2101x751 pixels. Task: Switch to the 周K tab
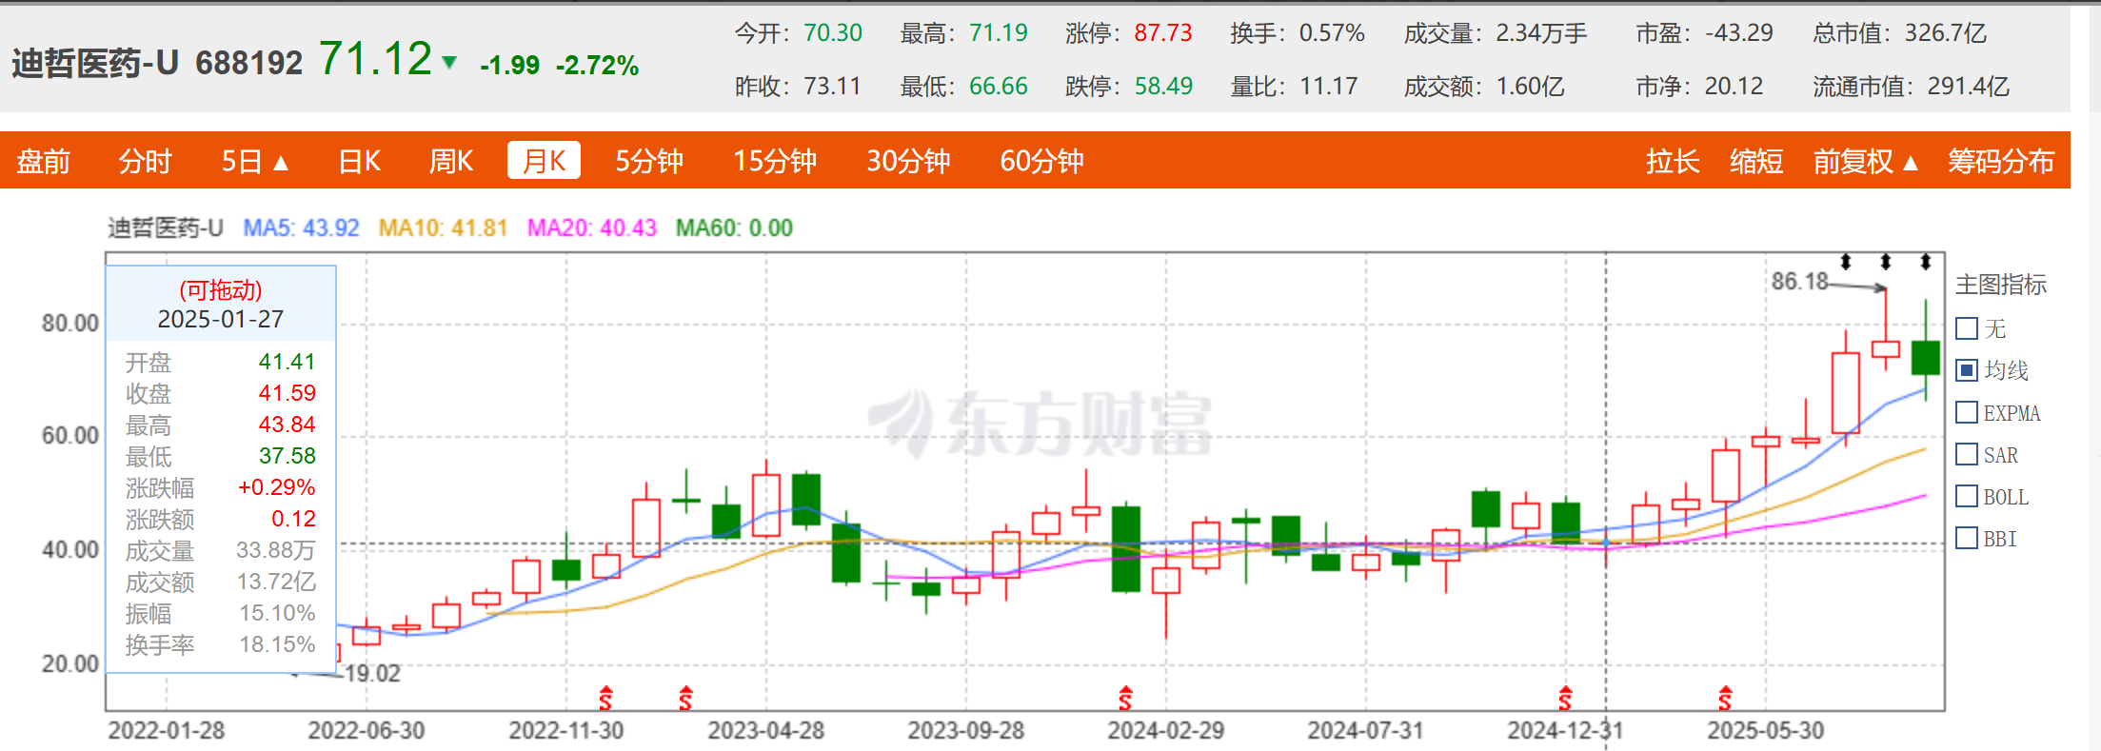pos(451,161)
